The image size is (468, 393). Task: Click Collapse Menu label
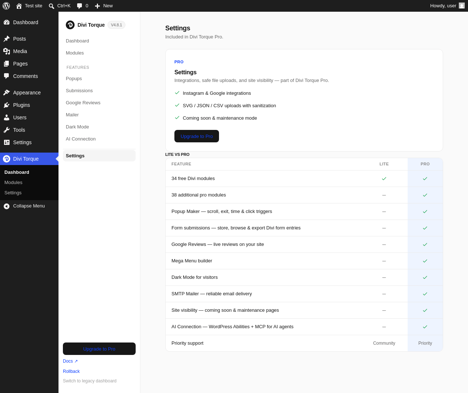click(x=29, y=206)
